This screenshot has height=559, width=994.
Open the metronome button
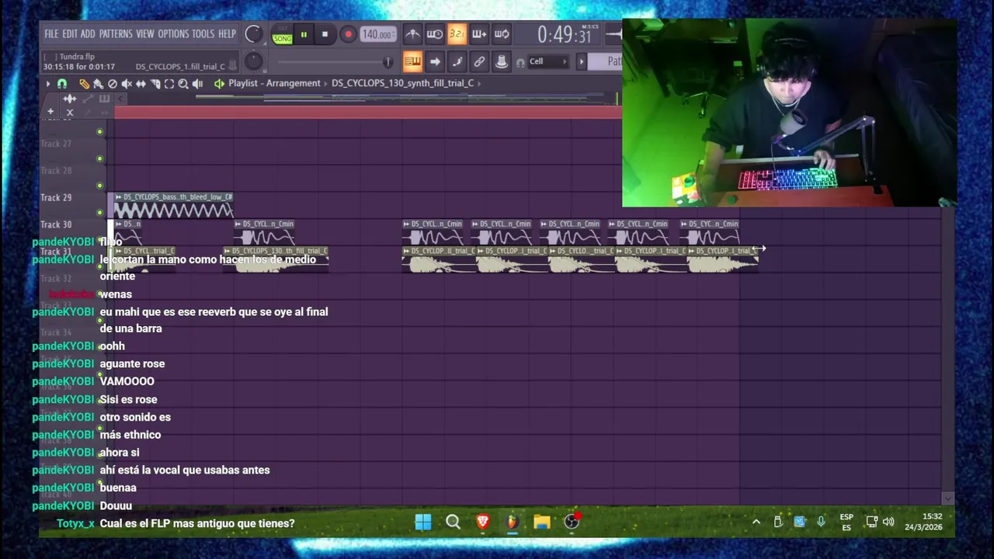click(x=412, y=34)
